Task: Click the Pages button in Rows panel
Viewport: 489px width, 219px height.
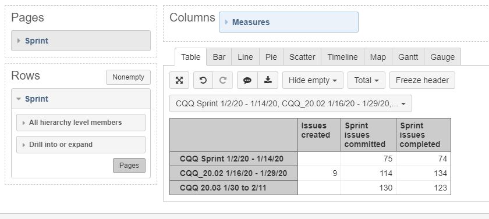Action: pyautogui.click(x=129, y=166)
